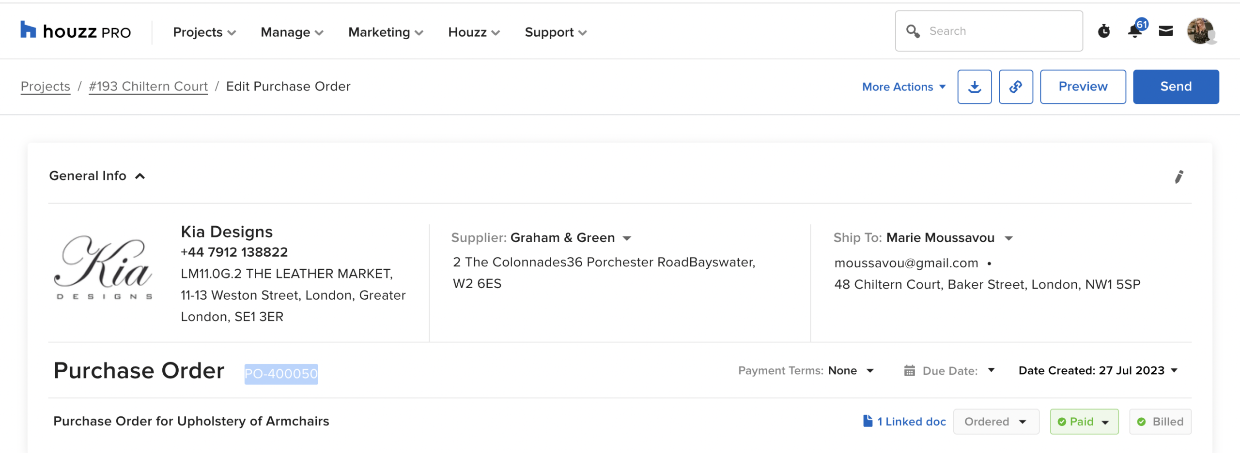Viewport: 1240px width, 453px height.
Task: Open the timer stopwatch icon
Action: click(1103, 31)
